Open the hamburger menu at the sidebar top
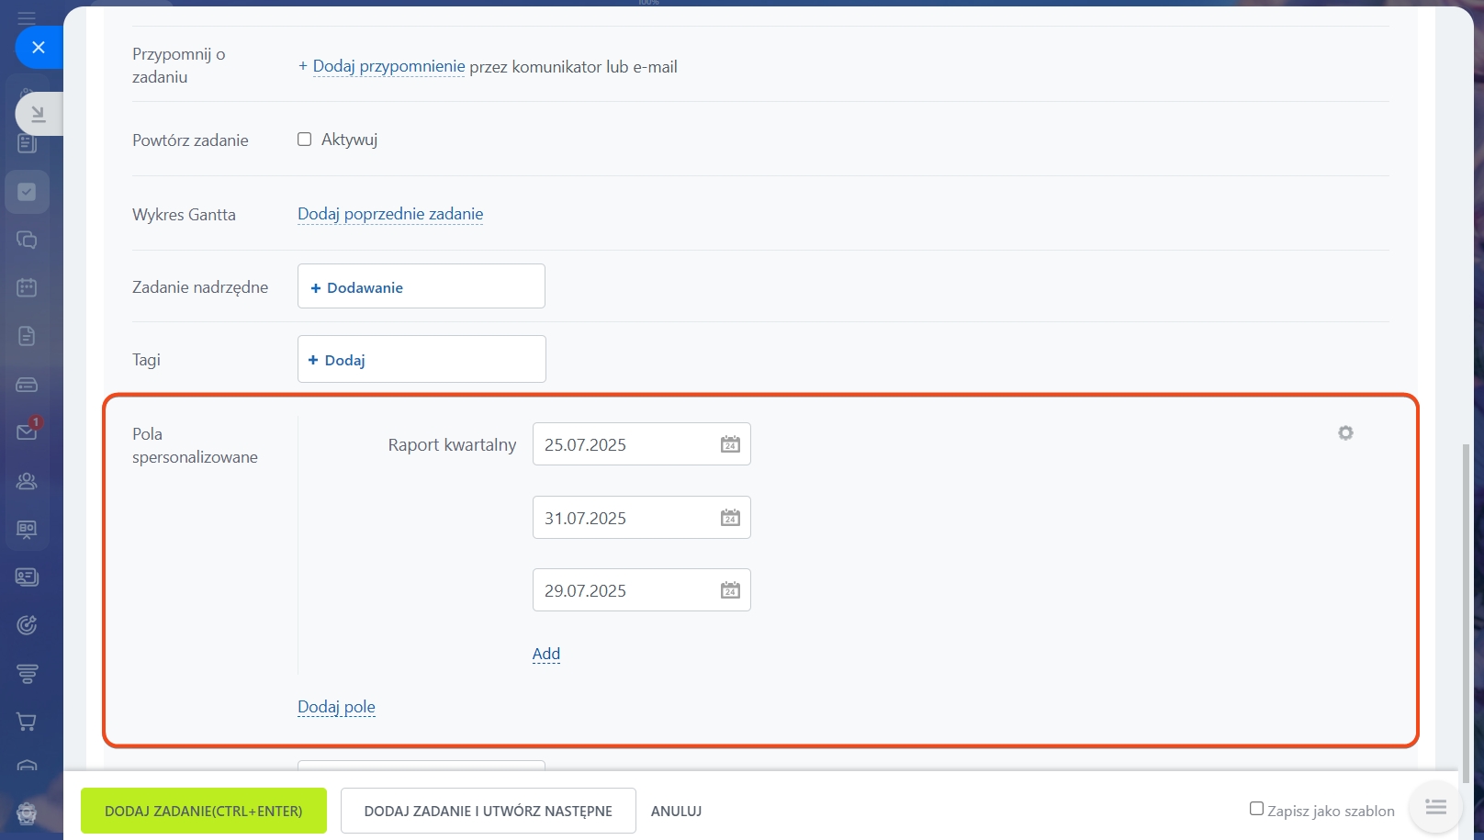The height and width of the screenshot is (840, 1484). [x=27, y=17]
